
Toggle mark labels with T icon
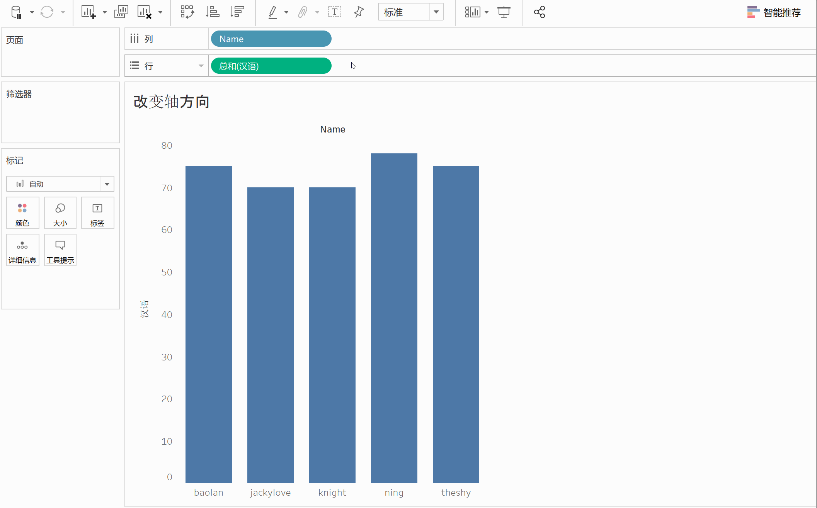334,12
